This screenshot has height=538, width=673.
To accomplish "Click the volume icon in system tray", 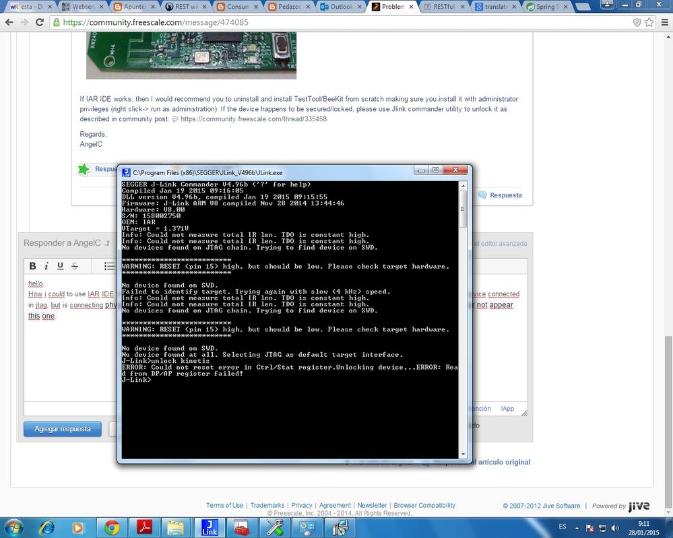I will point(615,528).
